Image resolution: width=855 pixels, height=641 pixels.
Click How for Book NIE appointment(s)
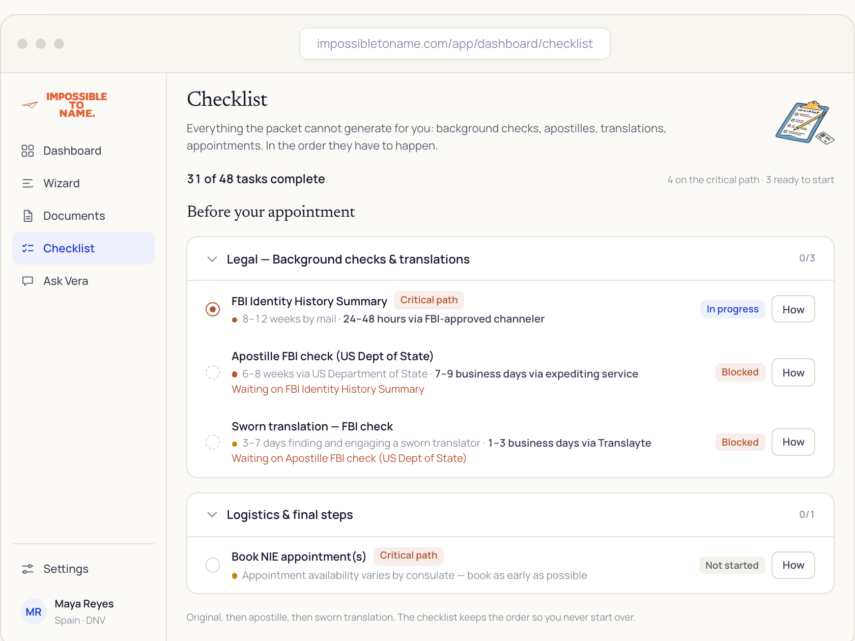793,565
